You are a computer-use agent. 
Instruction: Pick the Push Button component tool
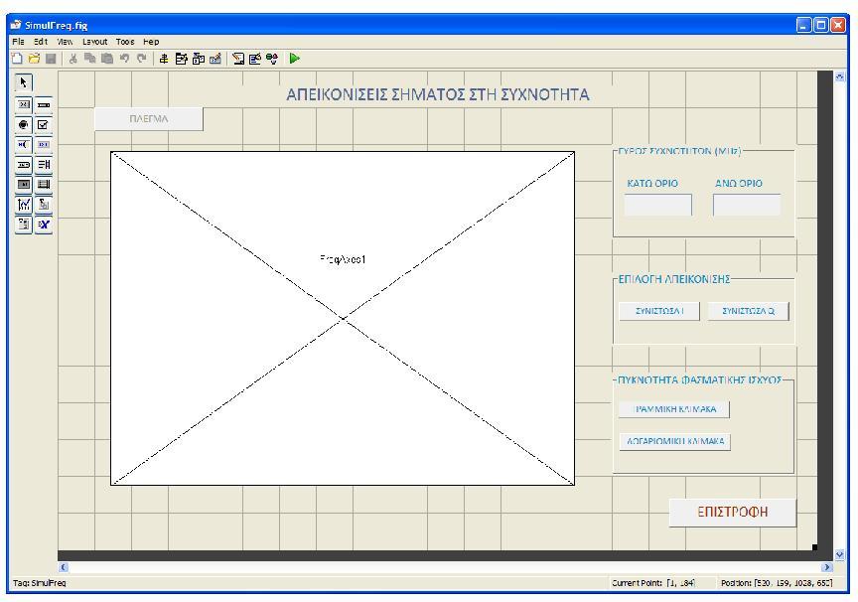point(24,104)
